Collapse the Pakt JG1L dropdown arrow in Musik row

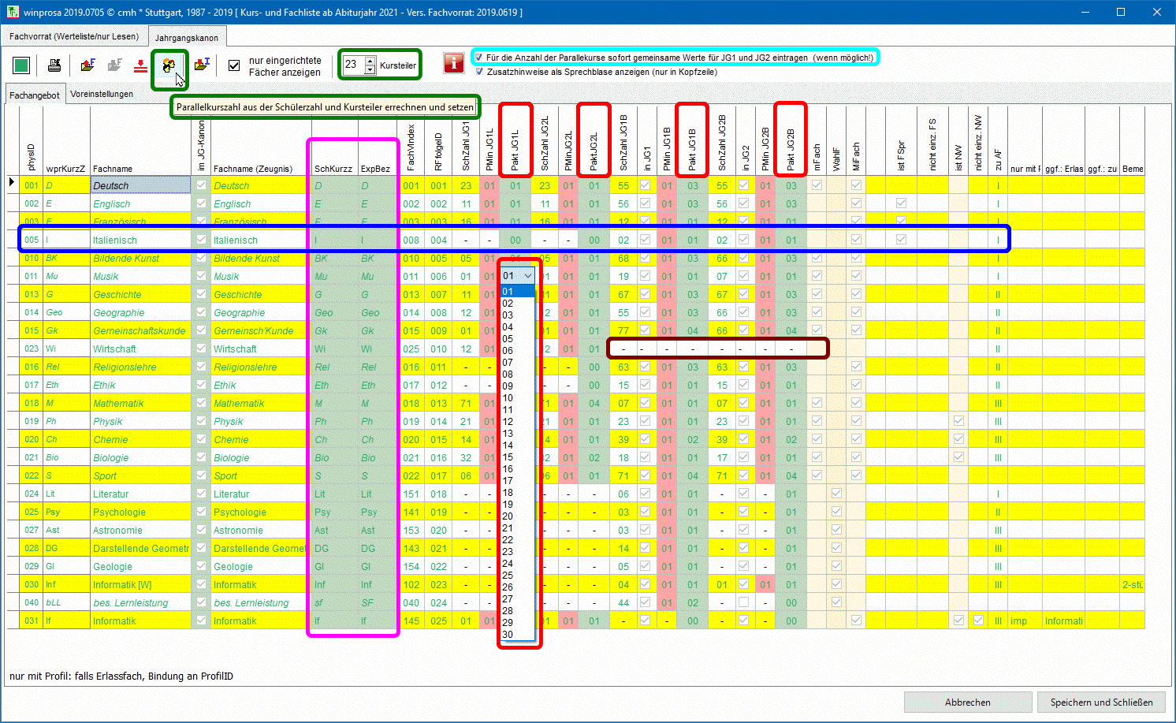click(528, 277)
